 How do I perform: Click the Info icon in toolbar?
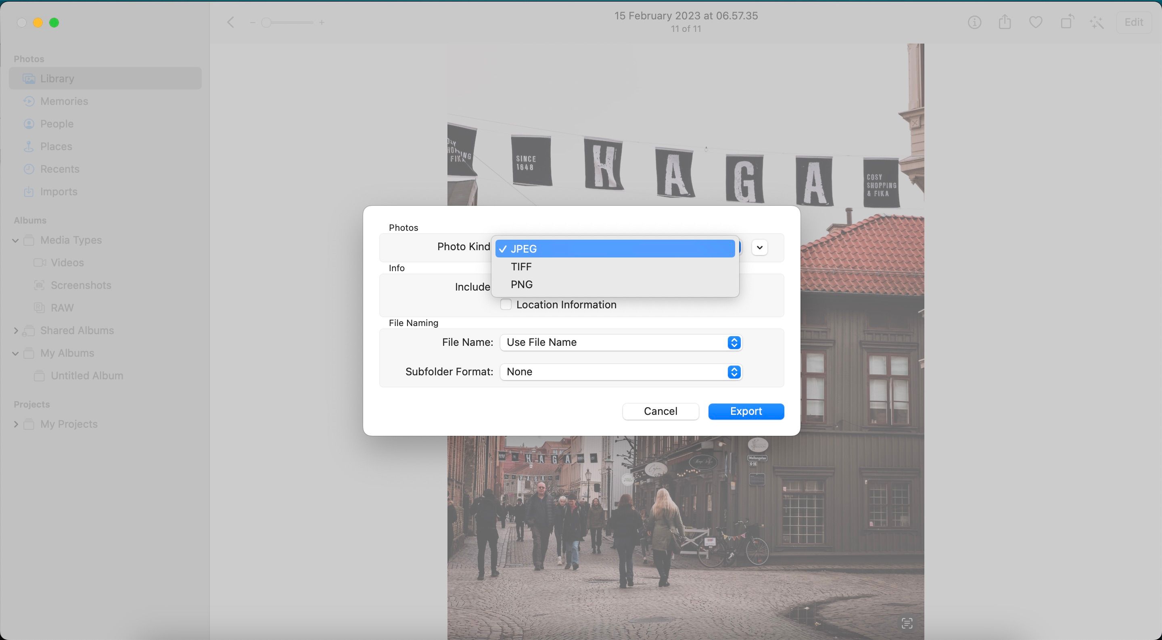click(x=974, y=22)
